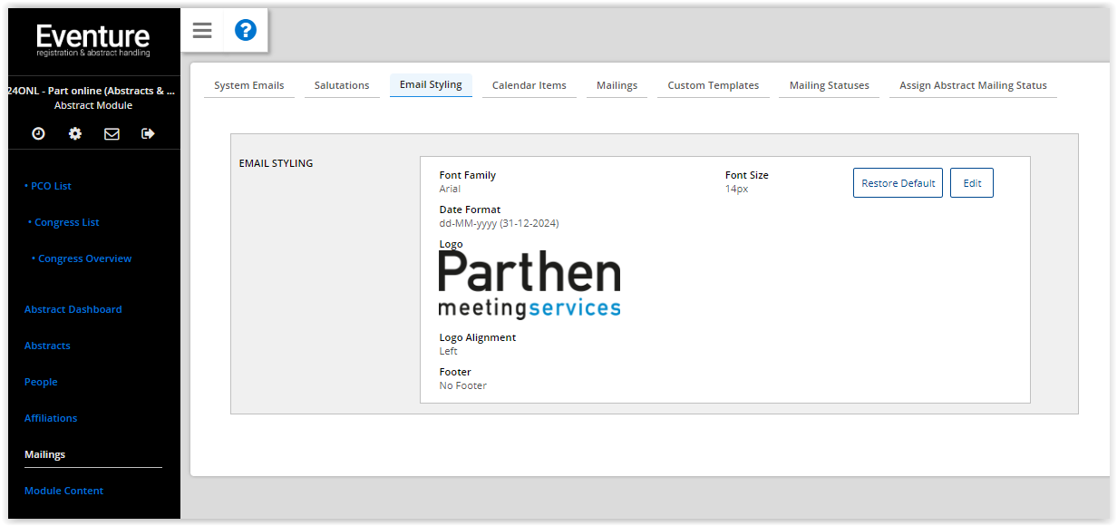This screenshot has width=1117, height=526.
Task: Switch to the Custom Templates tab
Action: [713, 84]
